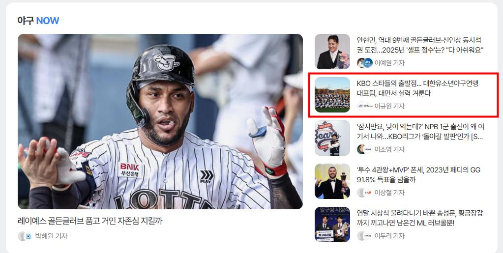
Task: Click the press logo beside 이규원 기자
Action: coord(365,106)
